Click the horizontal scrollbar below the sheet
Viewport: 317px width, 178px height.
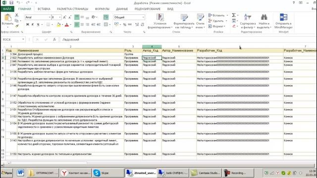click(x=49, y=163)
